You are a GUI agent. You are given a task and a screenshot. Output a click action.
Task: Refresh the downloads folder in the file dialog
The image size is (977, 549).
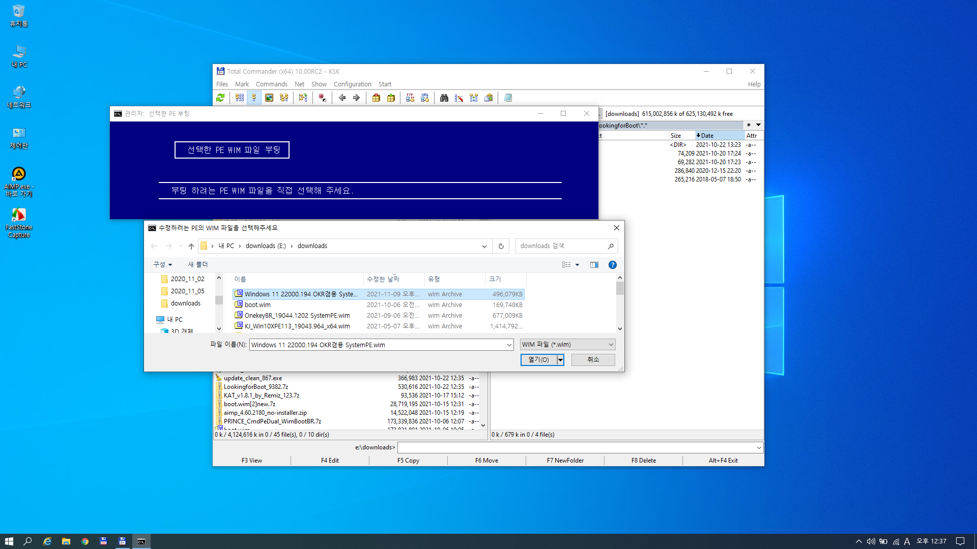click(x=501, y=246)
